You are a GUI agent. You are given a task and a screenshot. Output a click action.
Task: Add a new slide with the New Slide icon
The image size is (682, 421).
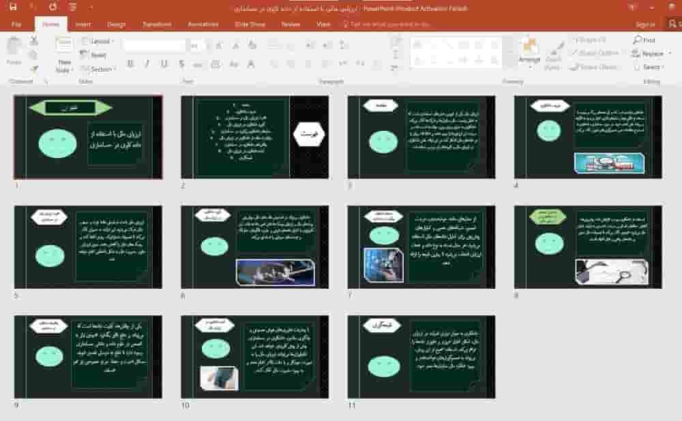tap(63, 46)
